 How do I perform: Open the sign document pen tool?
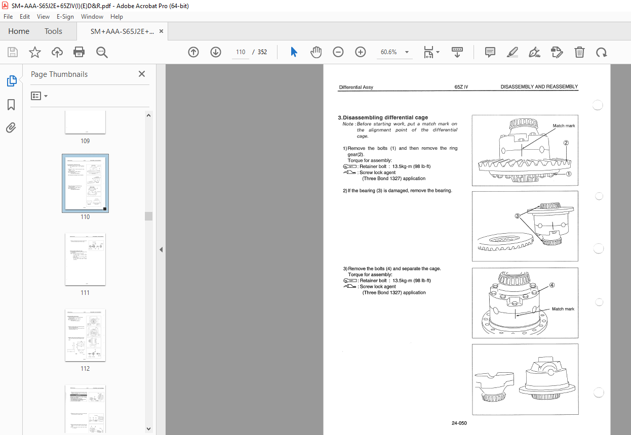tap(534, 52)
